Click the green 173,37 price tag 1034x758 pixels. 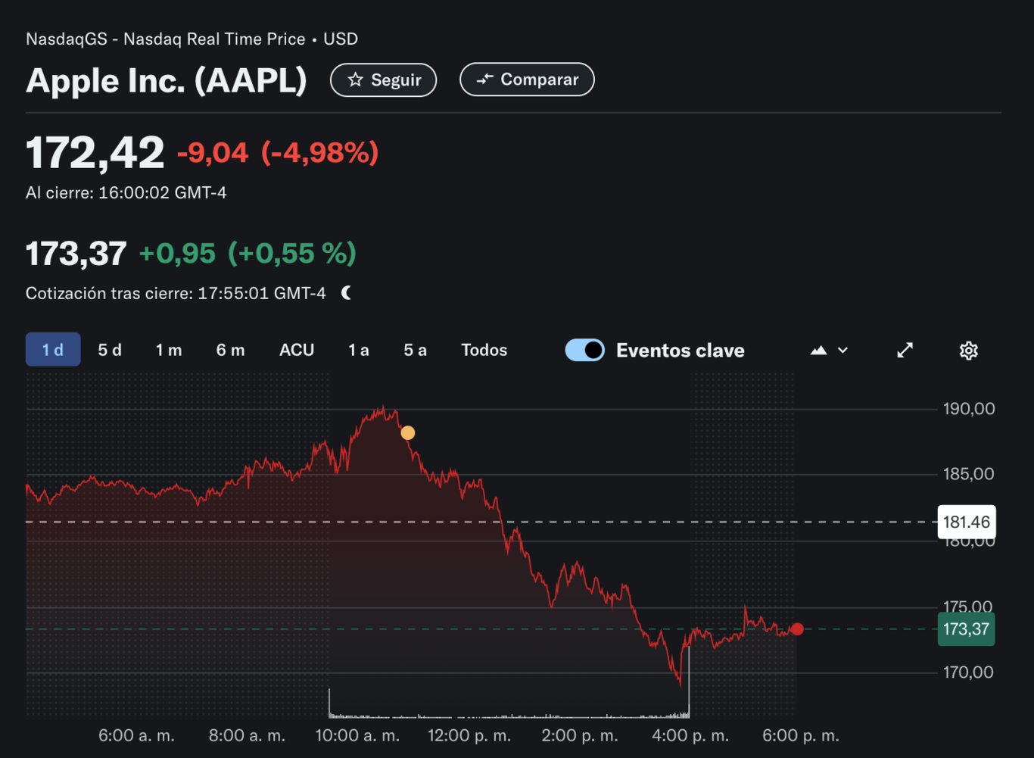click(x=966, y=629)
